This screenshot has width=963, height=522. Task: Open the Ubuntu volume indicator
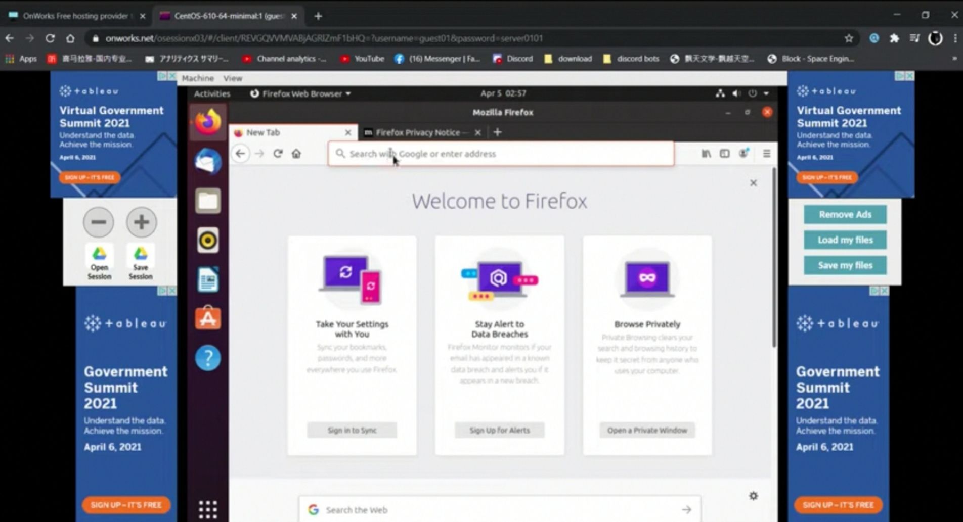pyautogui.click(x=736, y=93)
